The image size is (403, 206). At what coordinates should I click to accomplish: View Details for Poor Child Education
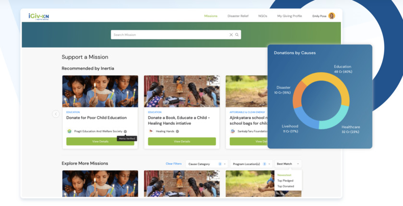100,142
